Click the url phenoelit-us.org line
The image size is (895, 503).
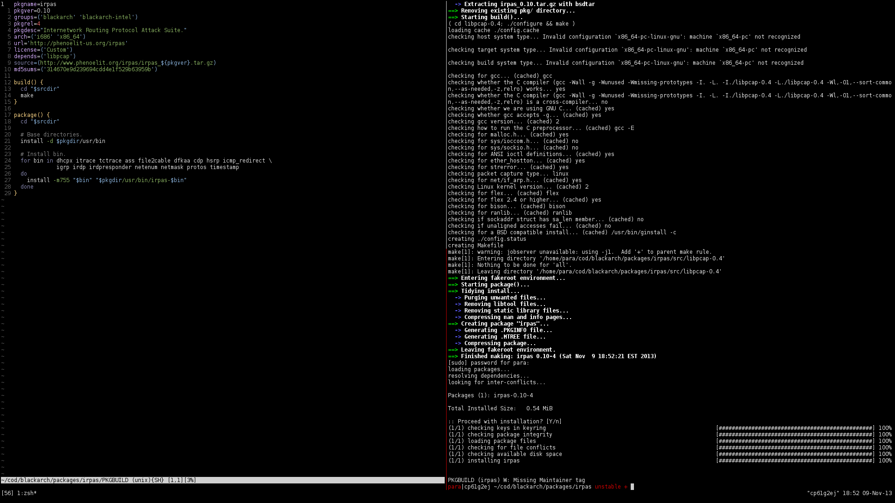71,43
